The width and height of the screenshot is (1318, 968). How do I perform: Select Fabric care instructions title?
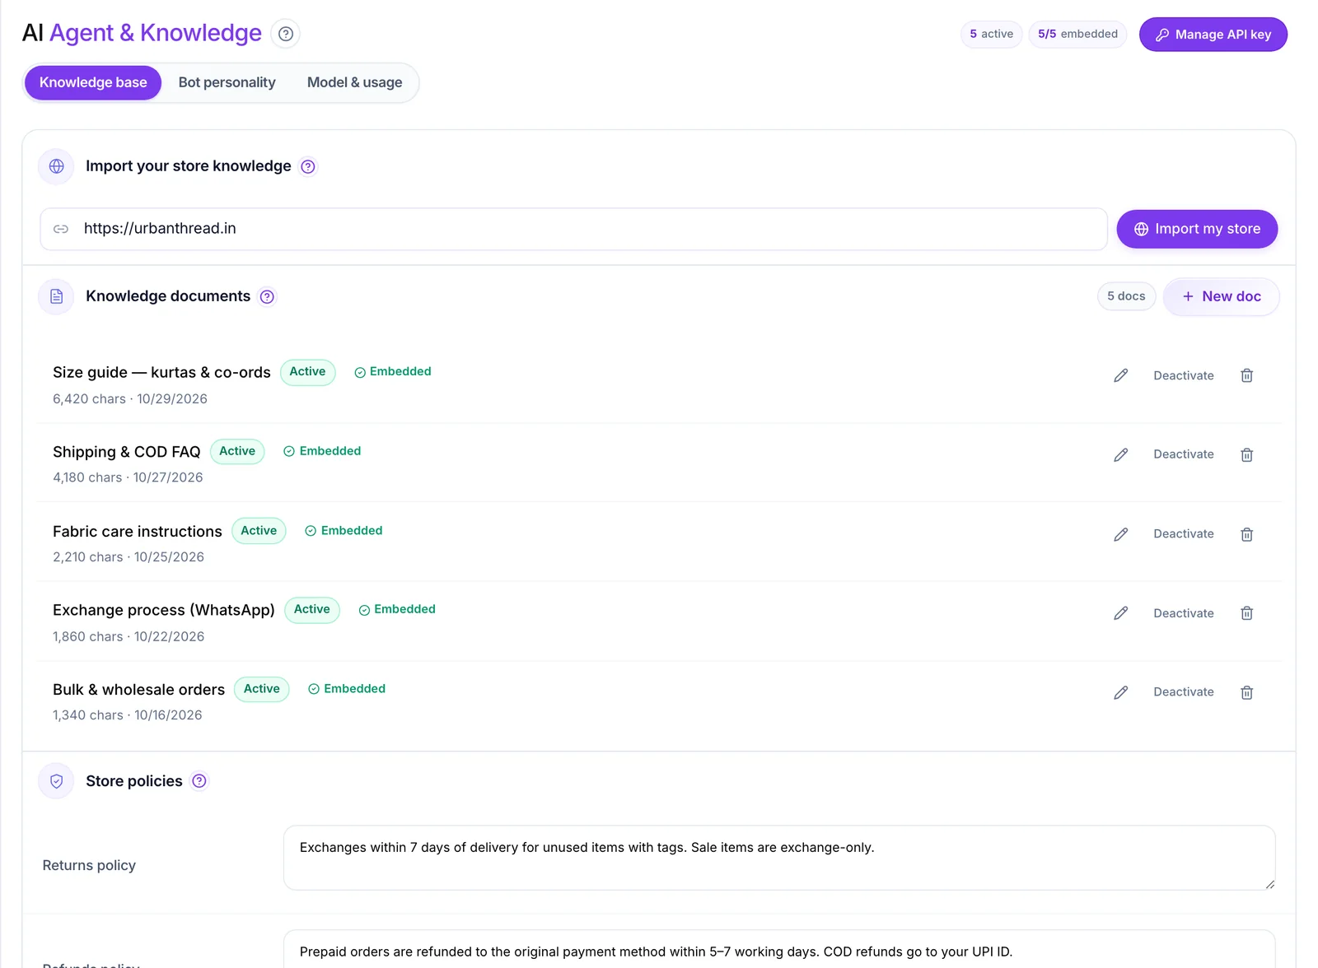point(138,532)
